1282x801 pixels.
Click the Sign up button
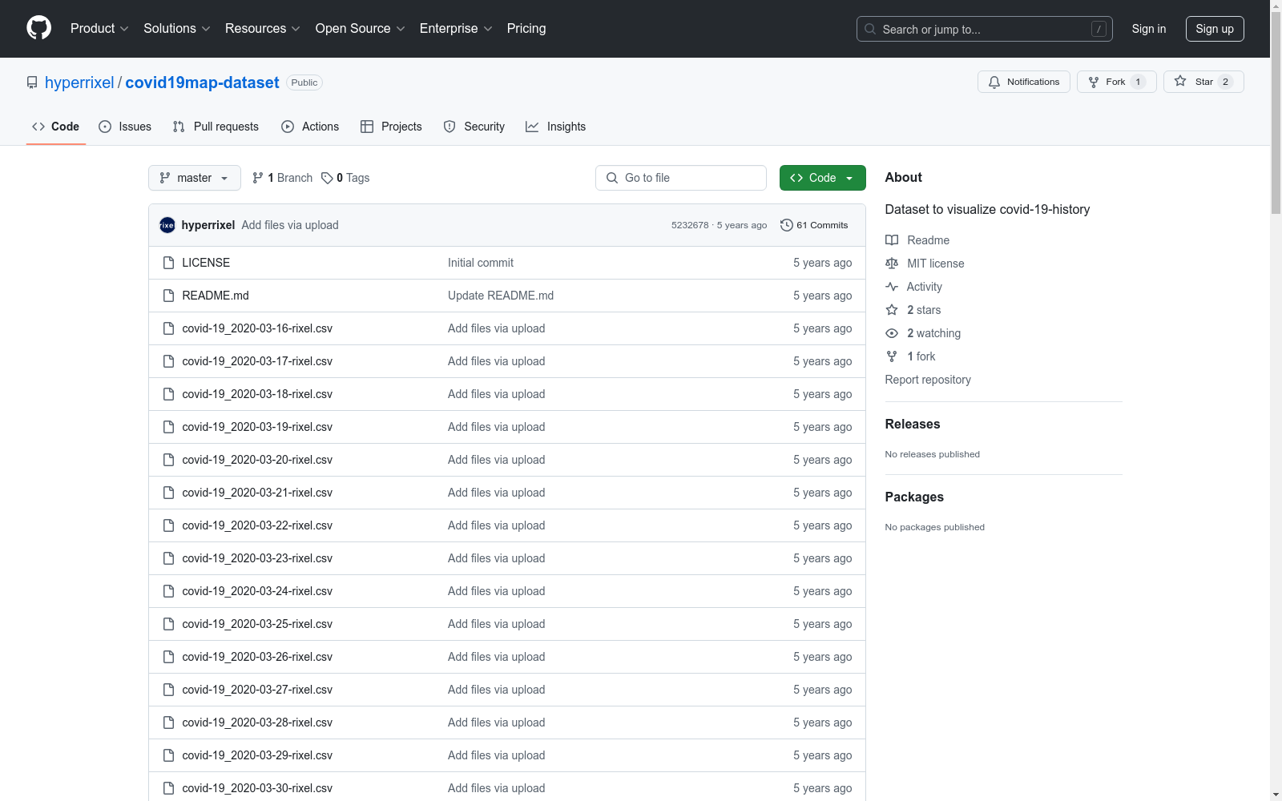click(1215, 29)
